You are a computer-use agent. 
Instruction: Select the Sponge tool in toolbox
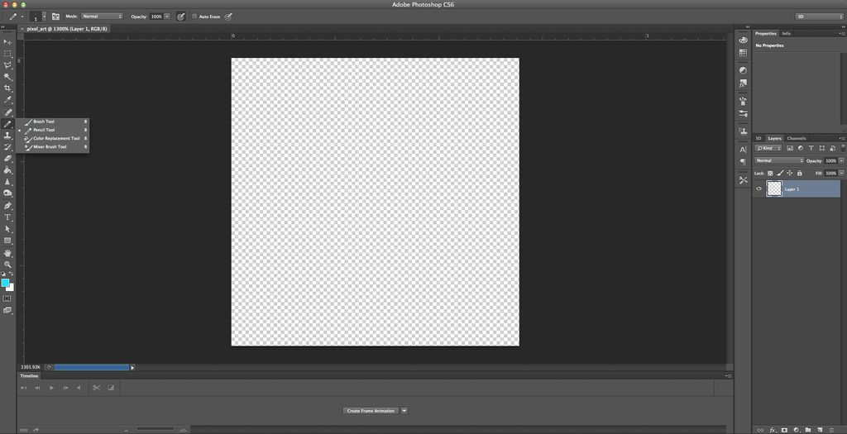(7, 193)
